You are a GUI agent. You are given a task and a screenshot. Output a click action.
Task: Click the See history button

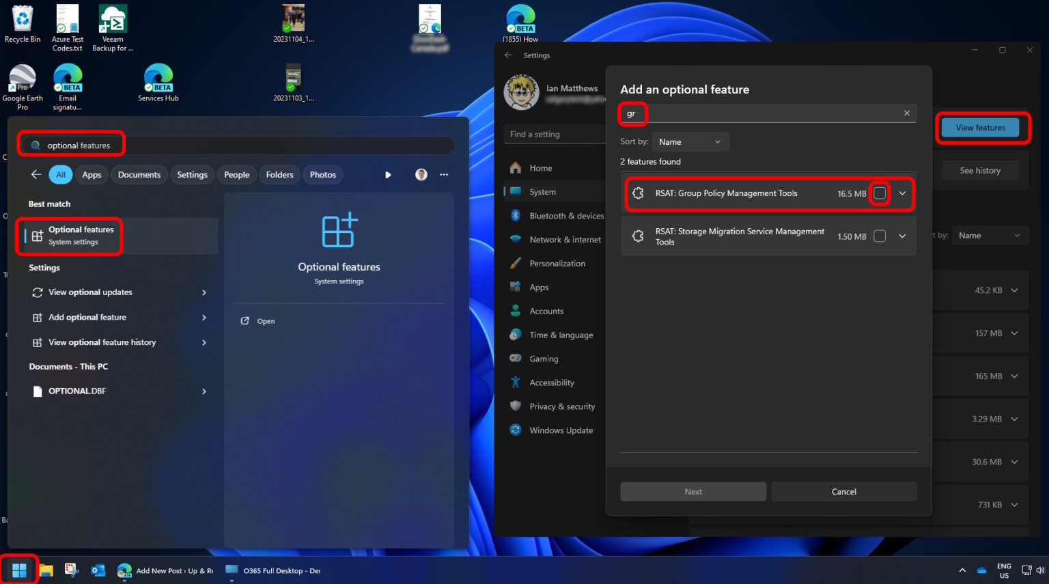pyautogui.click(x=980, y=170)
